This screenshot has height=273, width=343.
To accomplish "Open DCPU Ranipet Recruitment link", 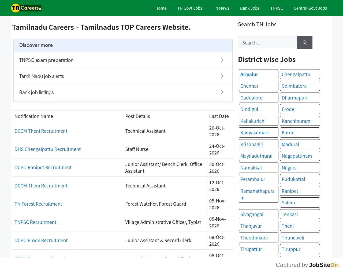I will click(x=43, y=168).
